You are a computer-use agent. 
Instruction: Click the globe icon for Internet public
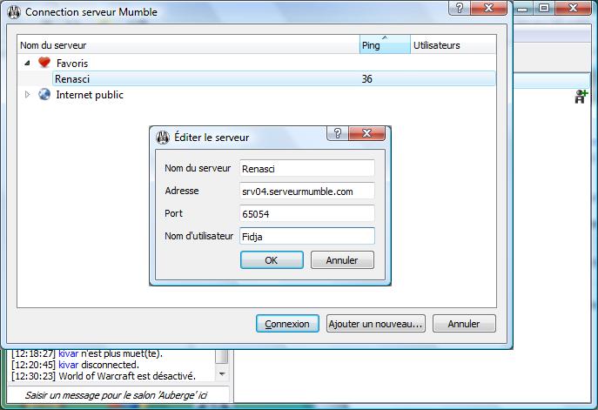click(x=44, y=94)
